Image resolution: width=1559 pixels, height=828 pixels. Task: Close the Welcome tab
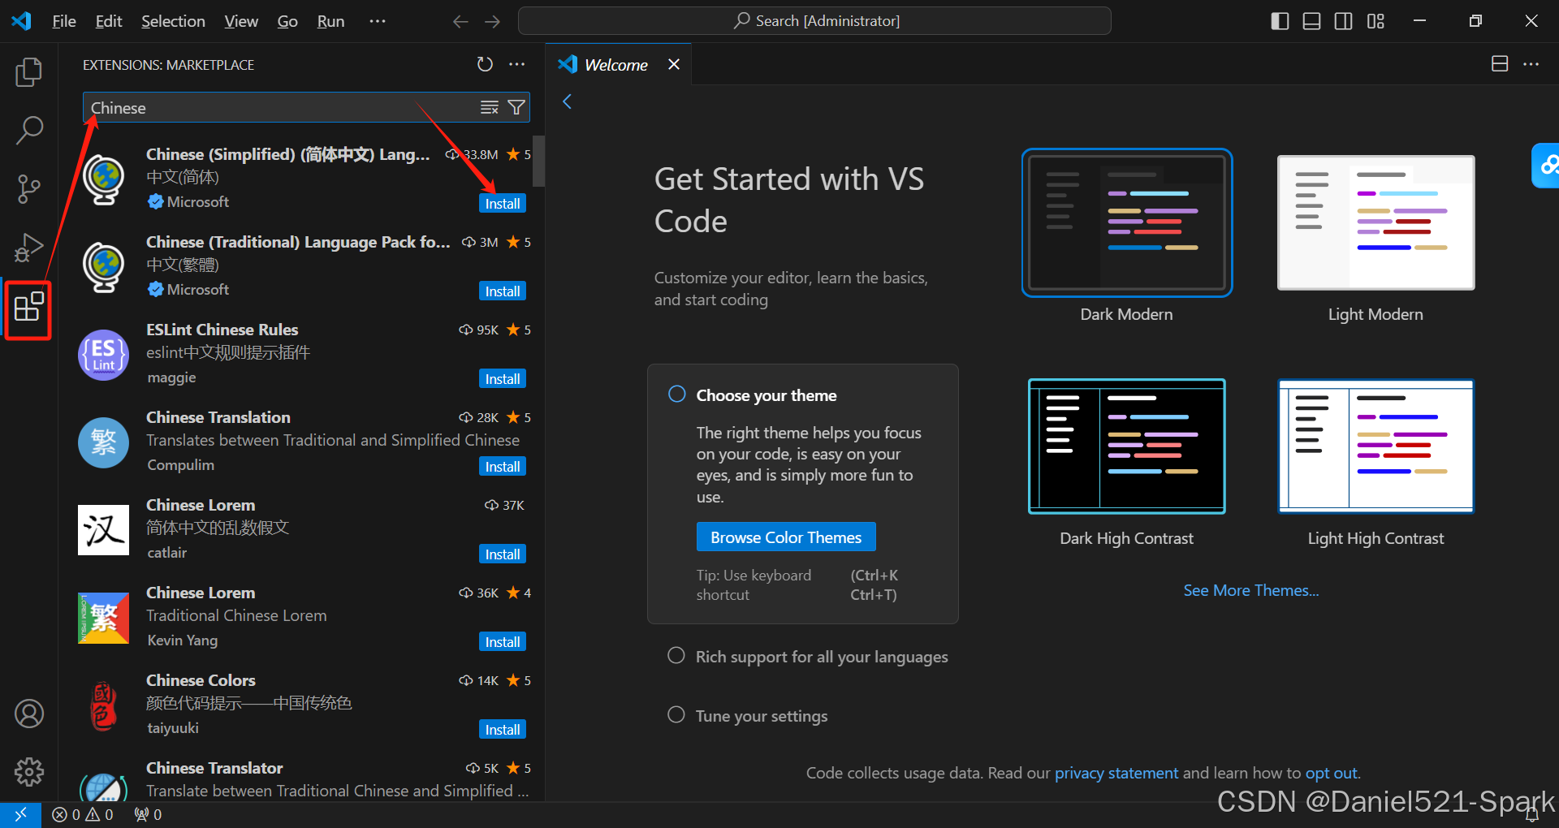tap(674, 64)
